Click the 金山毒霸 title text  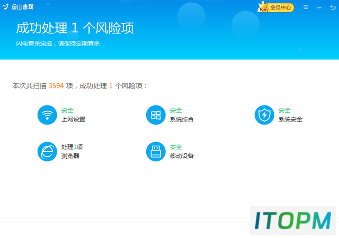[22, 7]
